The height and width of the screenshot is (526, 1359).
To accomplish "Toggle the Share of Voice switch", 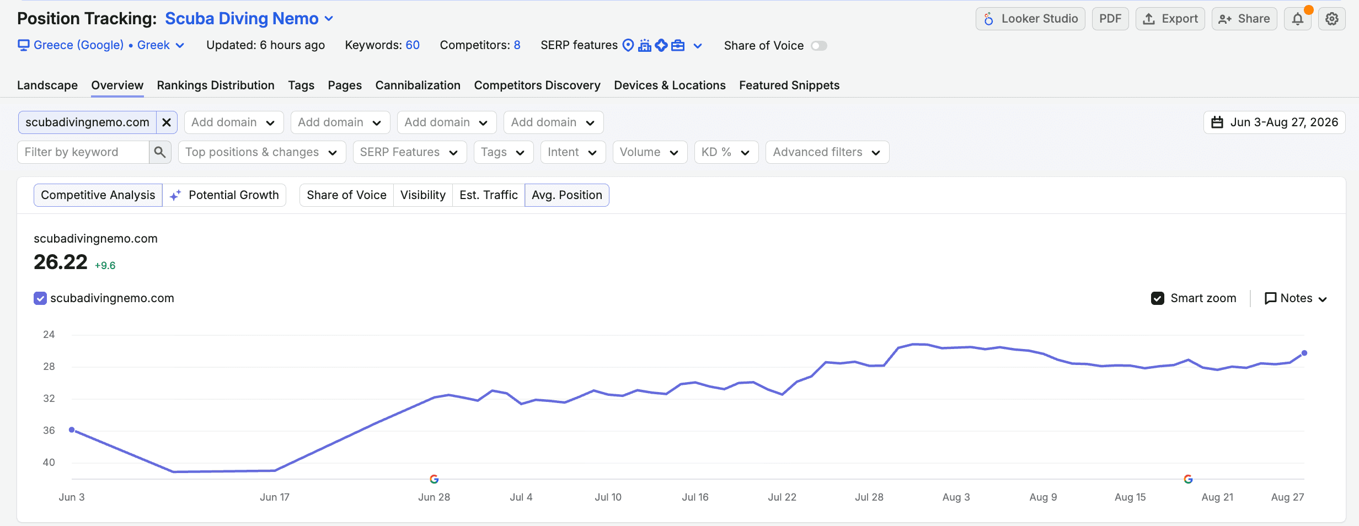I will [x=819, y=46].
